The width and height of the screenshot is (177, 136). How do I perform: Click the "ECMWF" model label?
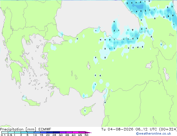coord(45,129)
